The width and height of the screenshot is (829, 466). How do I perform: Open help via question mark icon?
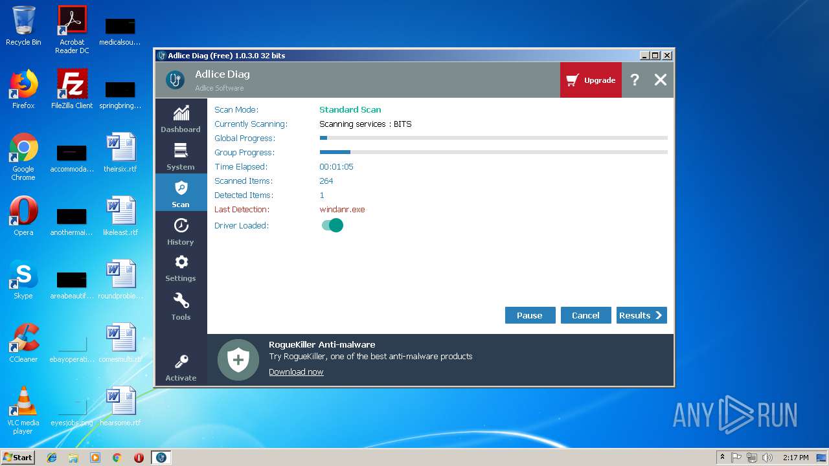[x=635, y=80]
